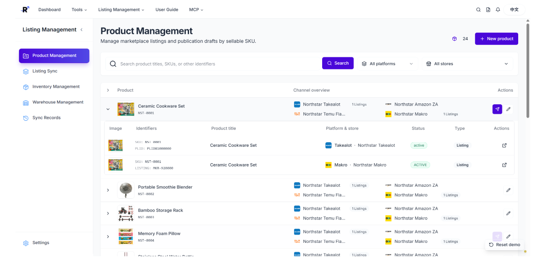
Task: Open the search icon in top bar
Action: click(x=478, y=10)
